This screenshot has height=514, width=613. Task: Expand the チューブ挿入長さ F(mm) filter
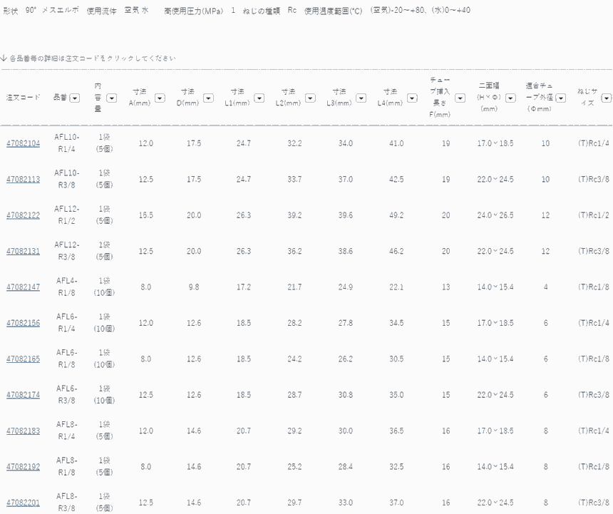[460, 98]
